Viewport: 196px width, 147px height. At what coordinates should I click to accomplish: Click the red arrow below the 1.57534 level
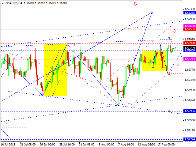pyautogui.click(x=175, y=31)
